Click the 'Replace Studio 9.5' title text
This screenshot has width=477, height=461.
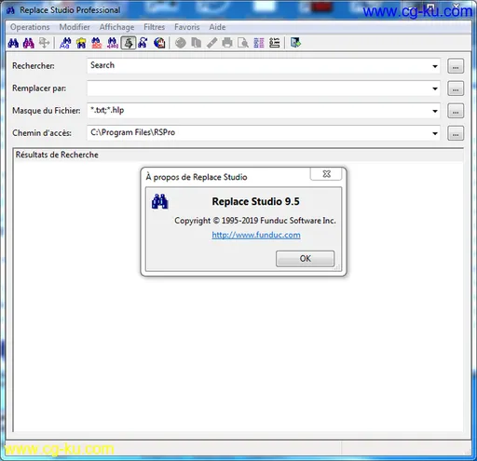pos(255,201)
